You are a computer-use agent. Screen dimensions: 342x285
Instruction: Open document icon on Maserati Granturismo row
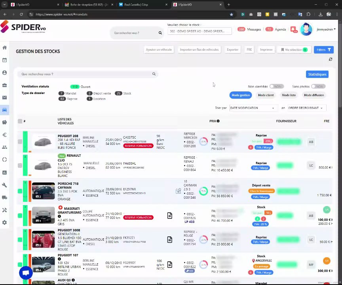pos(170,216)
